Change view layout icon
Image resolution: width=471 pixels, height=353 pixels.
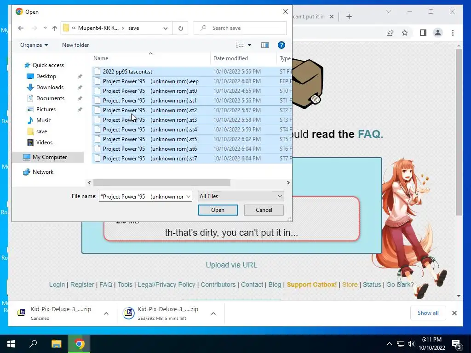coord(240,45)
